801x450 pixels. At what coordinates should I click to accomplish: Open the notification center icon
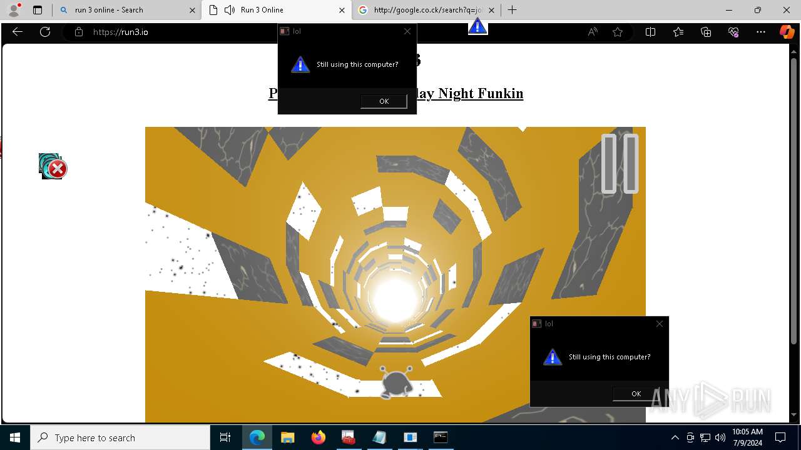coord(780,437)
